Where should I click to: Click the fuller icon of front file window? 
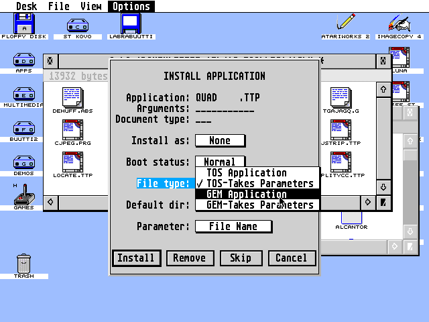(x=383, y=61)
